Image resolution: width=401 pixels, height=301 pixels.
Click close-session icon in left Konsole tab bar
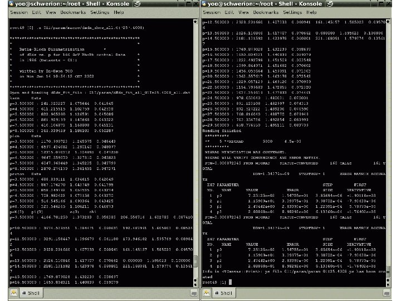194,293
